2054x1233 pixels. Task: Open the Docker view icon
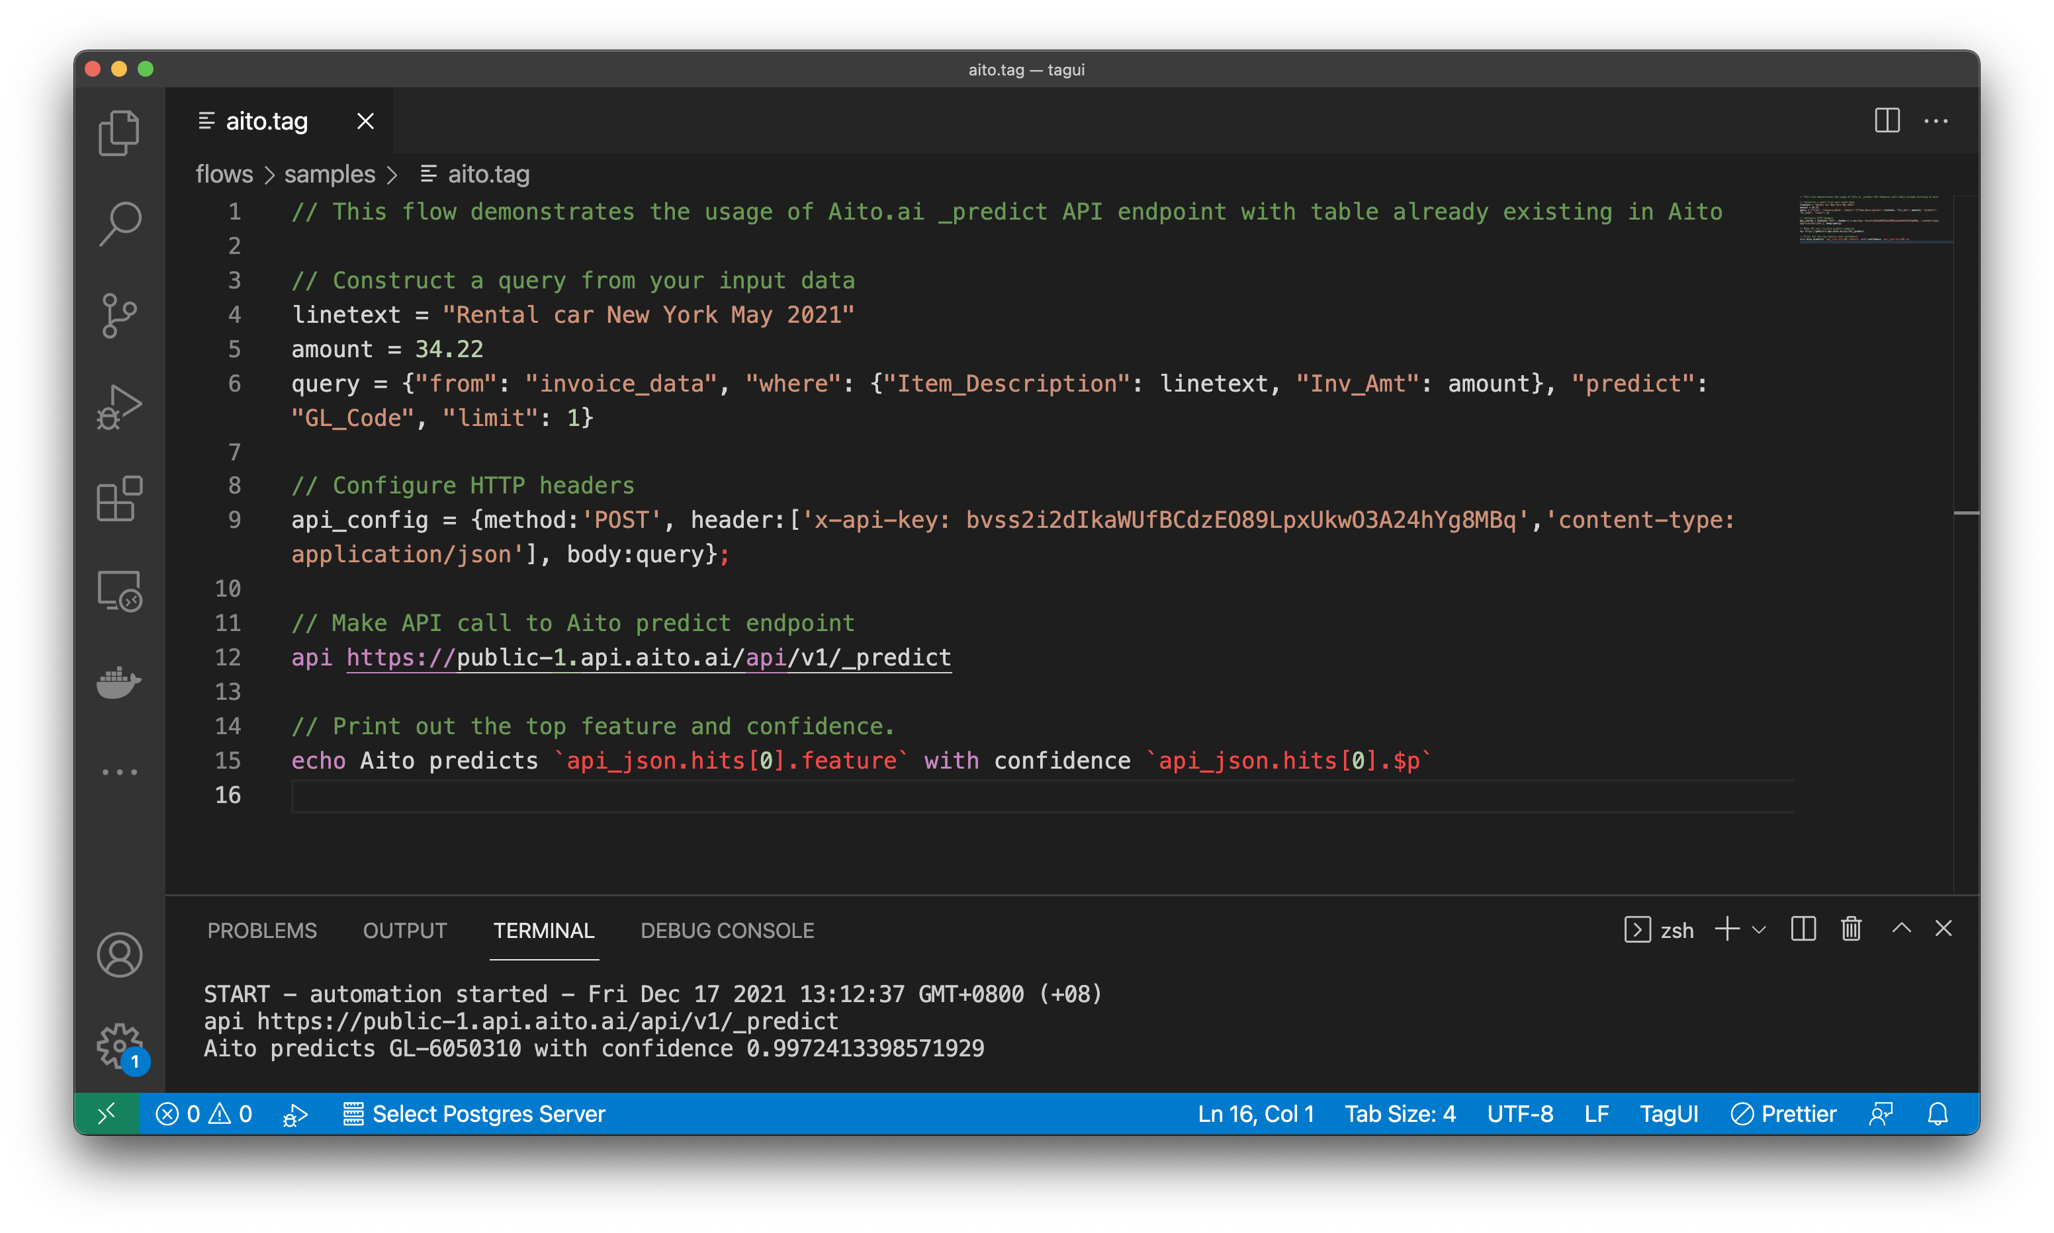tap(119, 681)
